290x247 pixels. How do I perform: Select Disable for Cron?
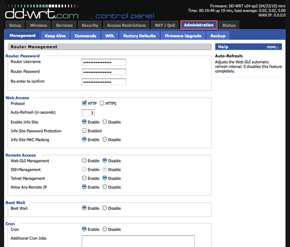coord(105,229)
